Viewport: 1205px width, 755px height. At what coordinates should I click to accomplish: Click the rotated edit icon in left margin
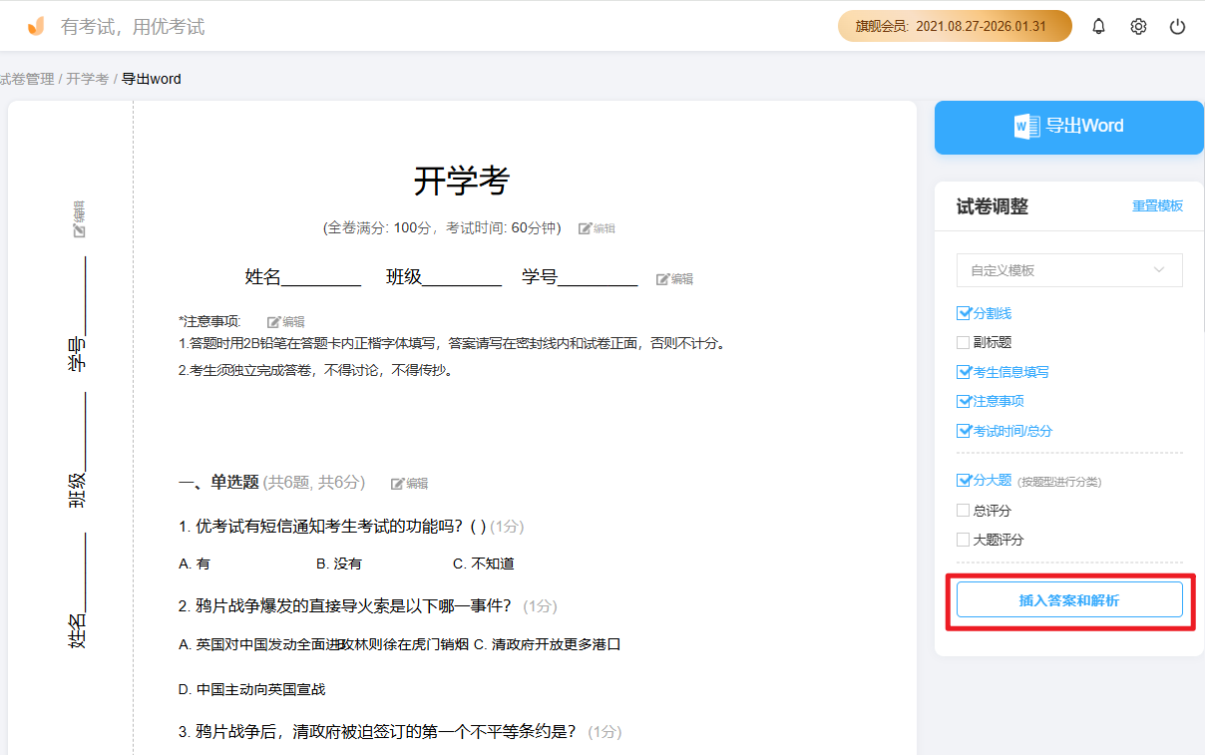point(79,218)
